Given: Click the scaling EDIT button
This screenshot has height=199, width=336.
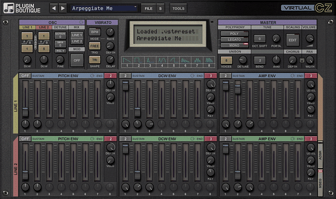Looking at the screenshot, I should point(292,40).
